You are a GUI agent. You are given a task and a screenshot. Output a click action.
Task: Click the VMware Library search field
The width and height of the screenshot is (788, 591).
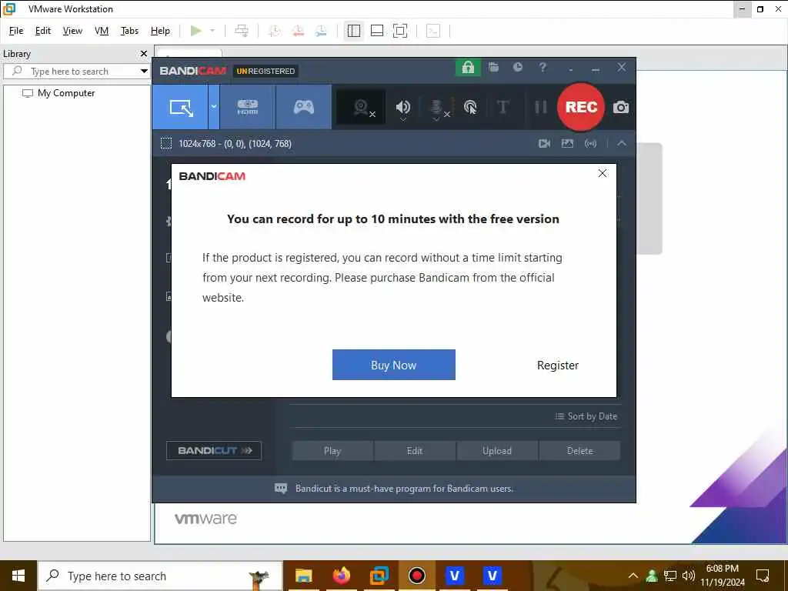click(x=70, y=71)
